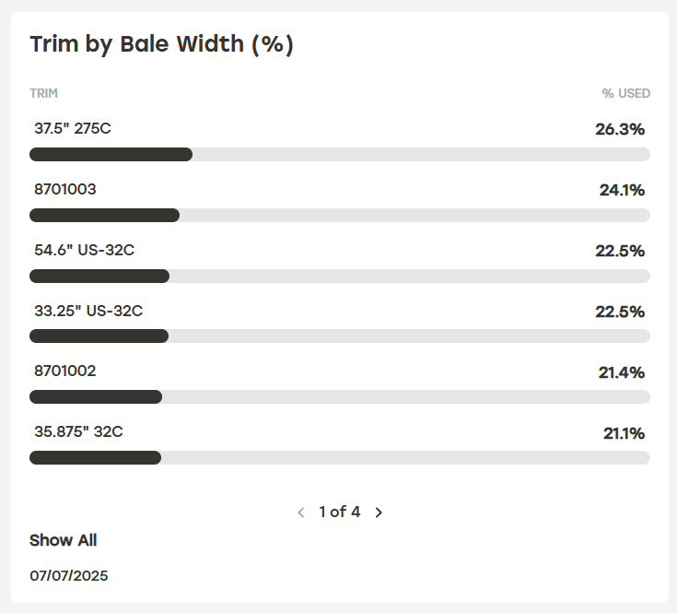Click the 35.875" 32C trim label
Viewport: 677px width, 613px height.
(79, 432)
